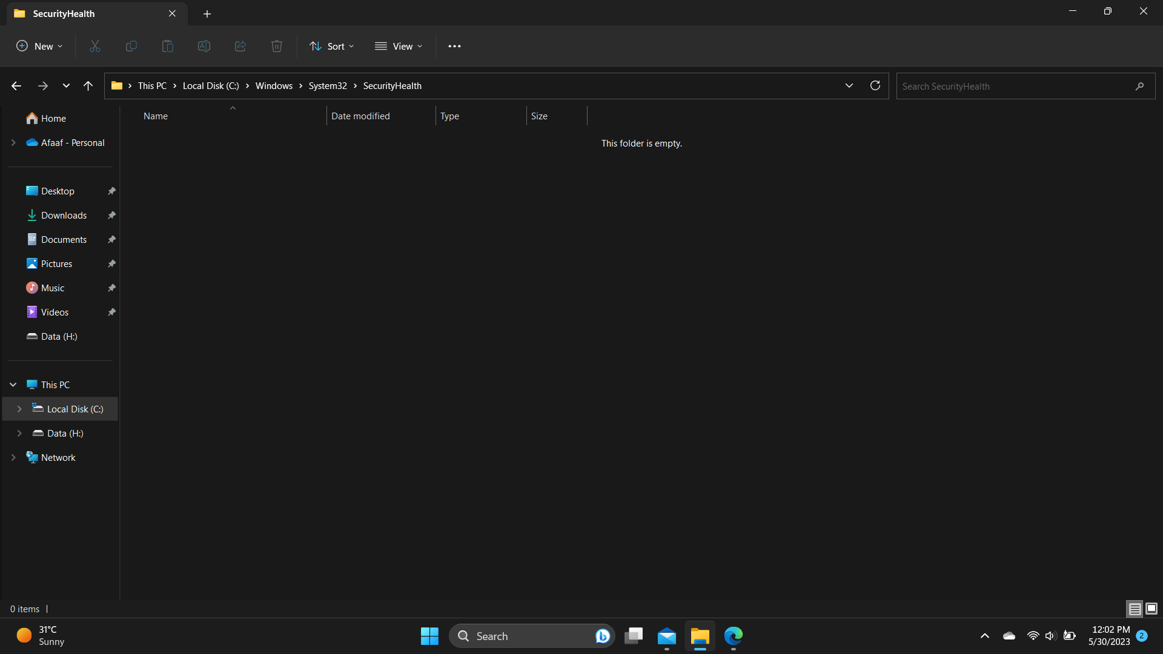Open the Sort menu
1163x654 pixels.
pos(331,46)
